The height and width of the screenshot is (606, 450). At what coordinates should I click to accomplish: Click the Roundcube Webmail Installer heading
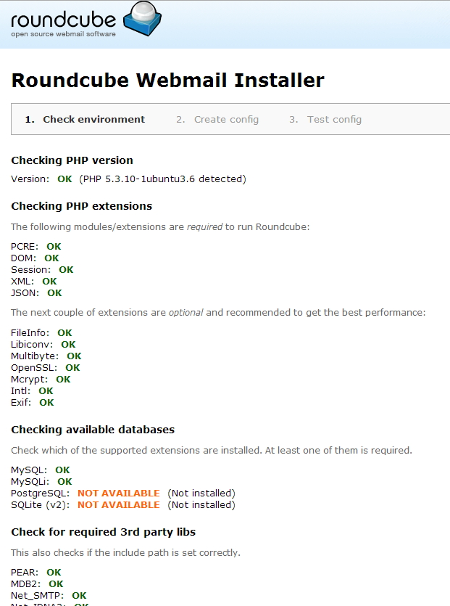click(x=168, y=81)
